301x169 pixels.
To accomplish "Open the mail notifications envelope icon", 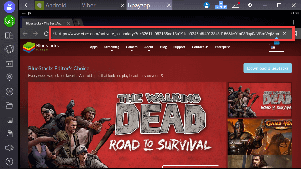I will point(236,5).
